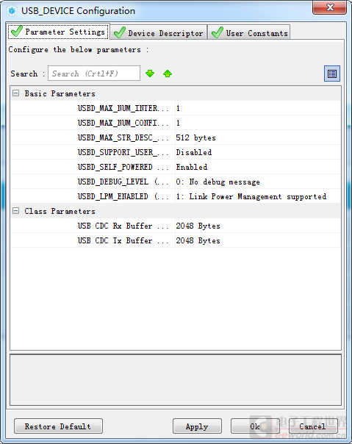Click the green down arrow search-next icon
This screenshot has height=444, width=352.
click(x=150, y=74)
